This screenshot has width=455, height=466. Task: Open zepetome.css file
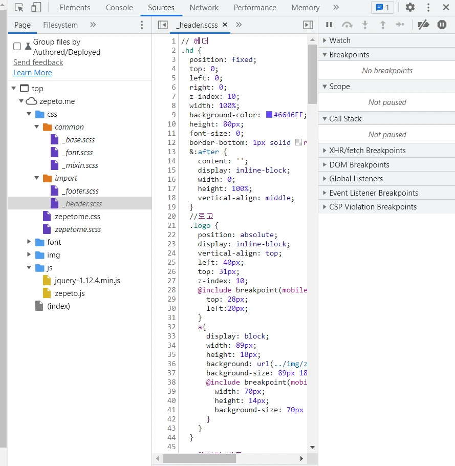point(77,217)
